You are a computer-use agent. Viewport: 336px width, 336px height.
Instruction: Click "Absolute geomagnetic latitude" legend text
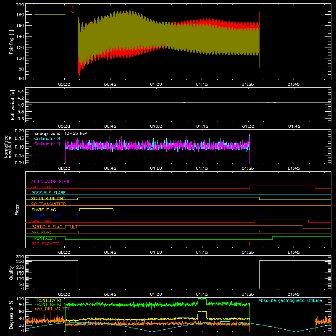(x=290, y=301)
